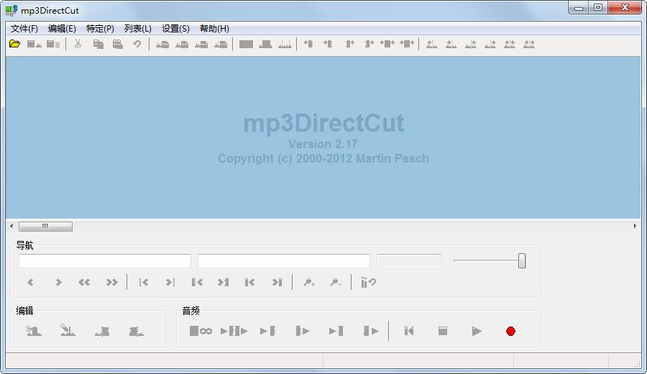Click the slider handle in navigation panel

click(x=522, y=261)
